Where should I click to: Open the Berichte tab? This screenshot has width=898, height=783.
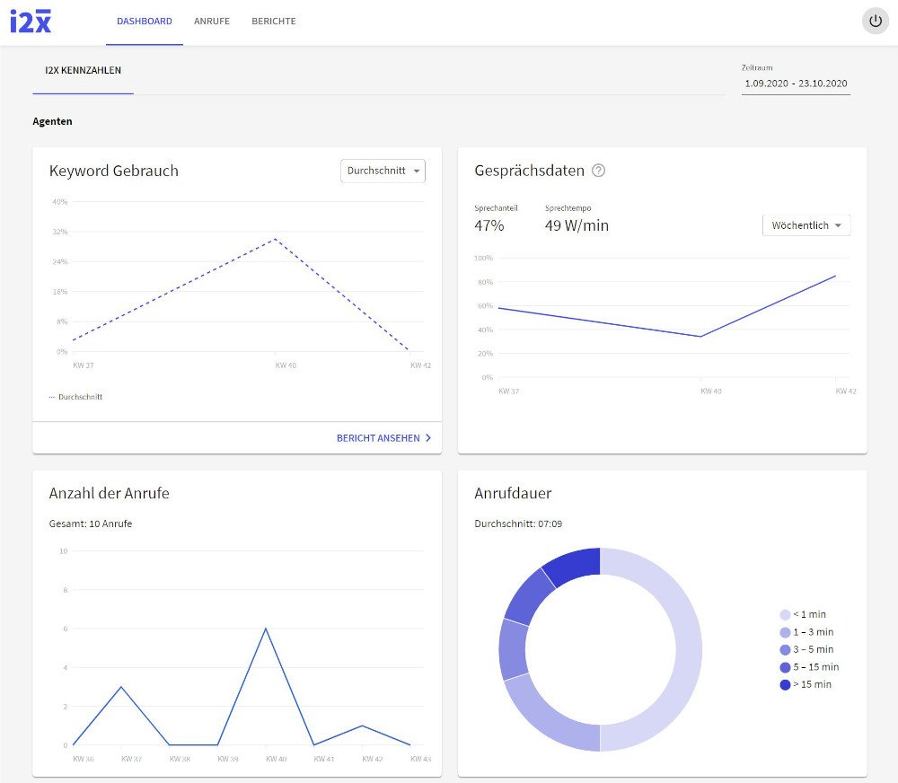(274, 22)
